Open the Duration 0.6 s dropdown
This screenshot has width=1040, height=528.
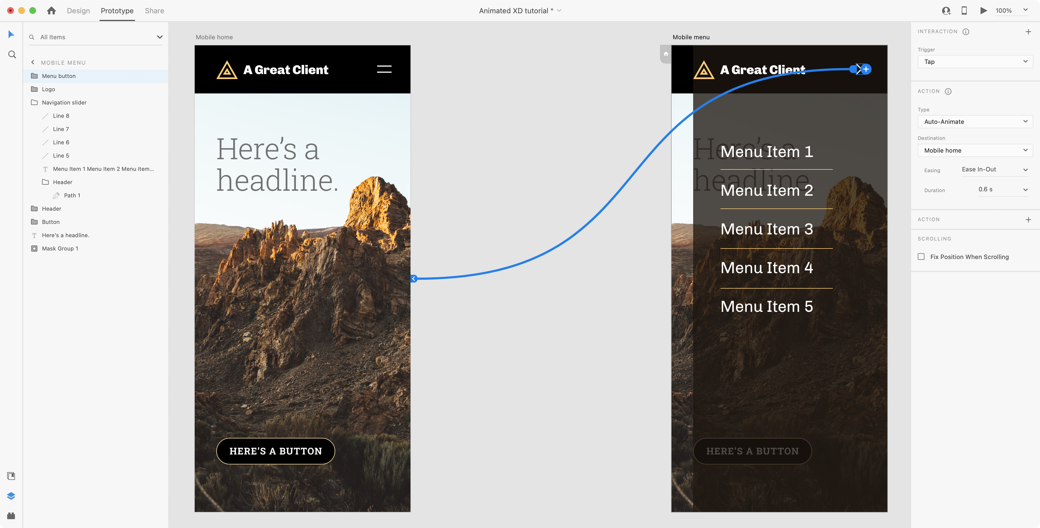point(1002,190)
